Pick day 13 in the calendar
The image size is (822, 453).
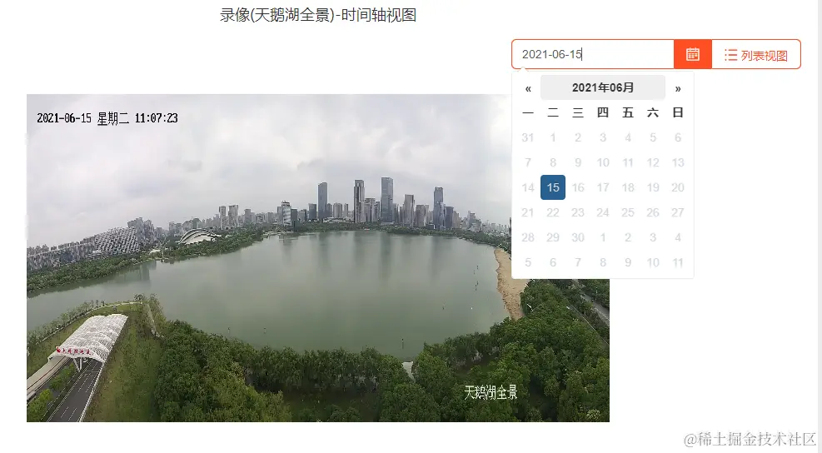pos(678,162)
